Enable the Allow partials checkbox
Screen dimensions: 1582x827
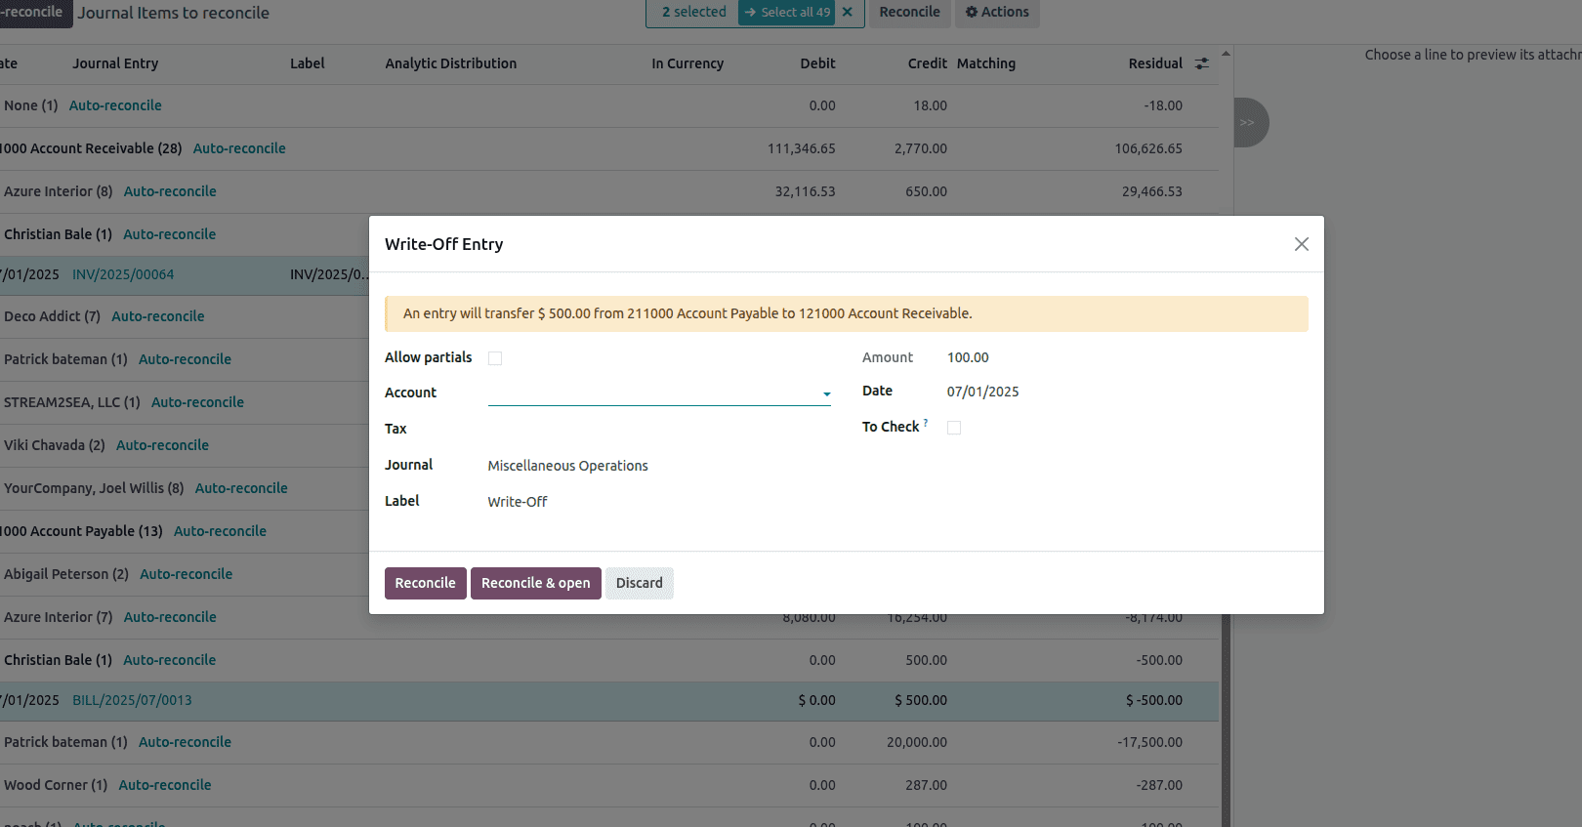coord(495,358)
